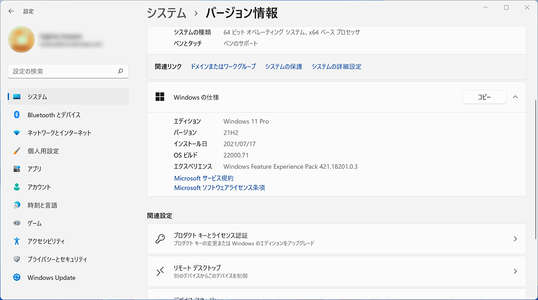
Task: Open アクセシビリティ settings
Action: 69,241
